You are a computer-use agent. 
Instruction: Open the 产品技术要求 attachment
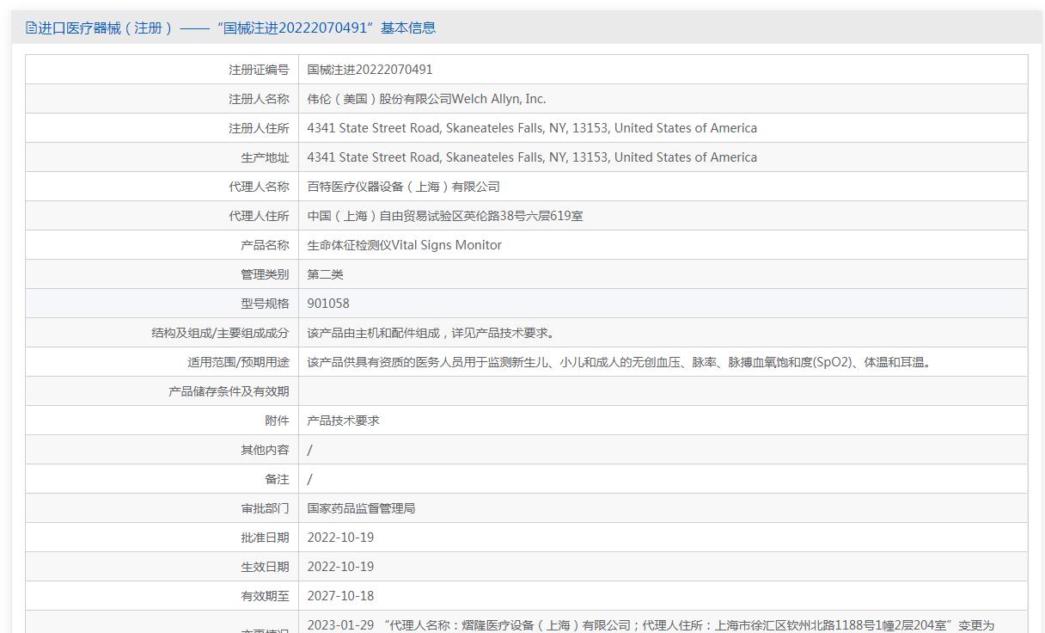tap(343, 421)
